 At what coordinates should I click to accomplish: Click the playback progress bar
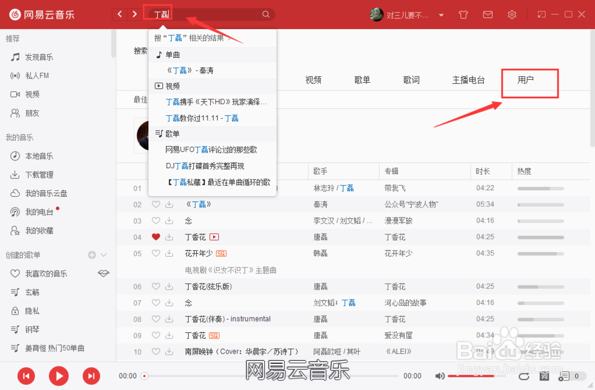[x=270, y=376]
